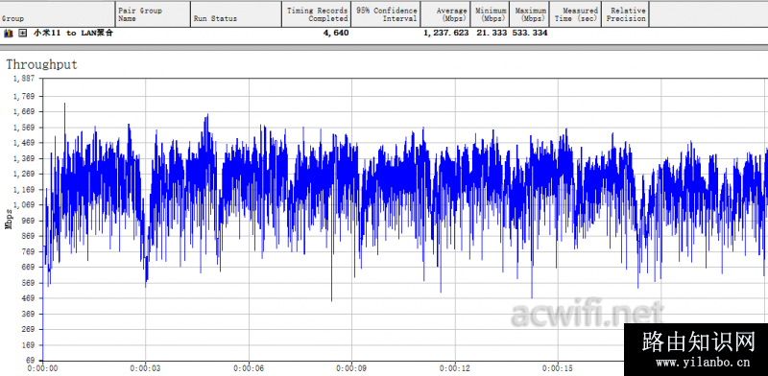The width and height of the screenshot is (768, 376).
Task: Click the 1,237.623 average value
Action: [446, 33]
